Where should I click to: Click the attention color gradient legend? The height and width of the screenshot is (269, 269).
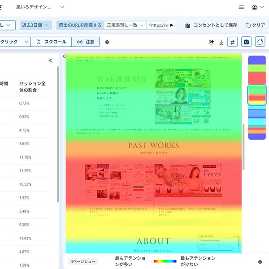(x=165, y=261)
